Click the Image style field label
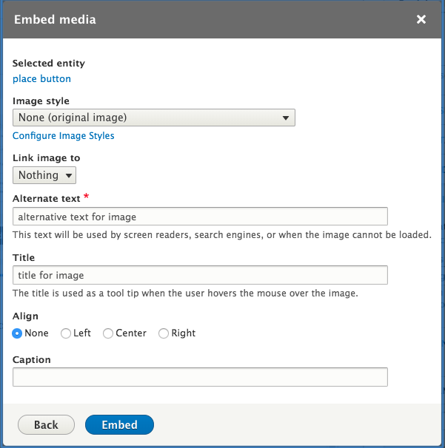This screenshot has width=445, height=448. click(x=41, y=101)
